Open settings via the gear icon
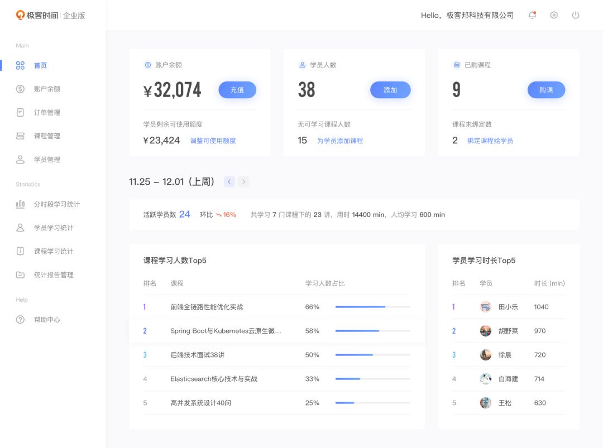Screen dimensions: 603x448 coord(554,16)
